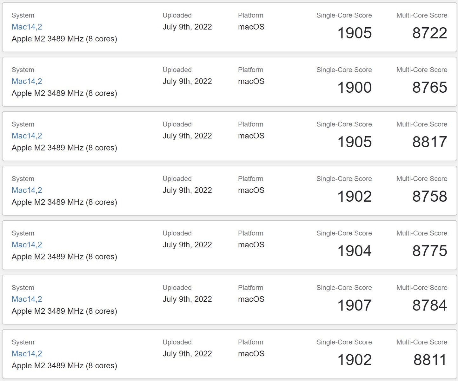Image resolution: width=458 pixels, height=381 pixels.
Task: Click the multi-core score 8784
Action: pyautogui.click(x=430, y=305)
